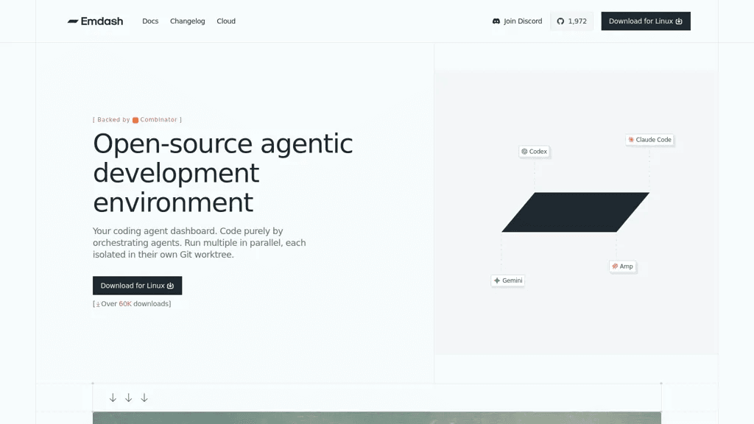Go to the Cloud page
This screenshot has width=754, height=424.
point(226,21)
